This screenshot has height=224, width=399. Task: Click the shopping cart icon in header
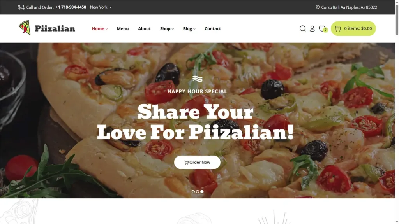coord(338,28)
